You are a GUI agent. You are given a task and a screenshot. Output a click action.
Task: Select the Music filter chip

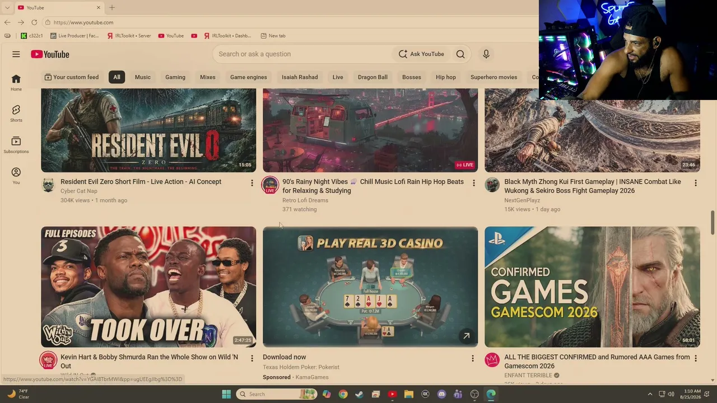[x=142, y=77]
